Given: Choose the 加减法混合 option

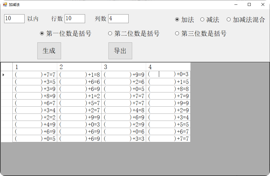Looking at the screenshot, I should [229, 20].
